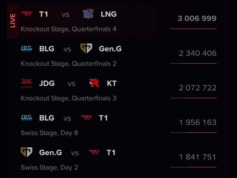The width and height of the screenshot is (237, 178).
Task: Click the T1 logo in the live match
Action: (26, 14)
